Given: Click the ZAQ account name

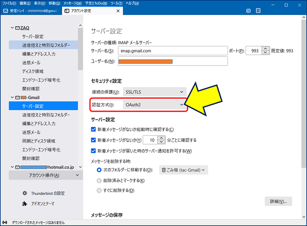Looking at the screenshot, I should [25, 28].
